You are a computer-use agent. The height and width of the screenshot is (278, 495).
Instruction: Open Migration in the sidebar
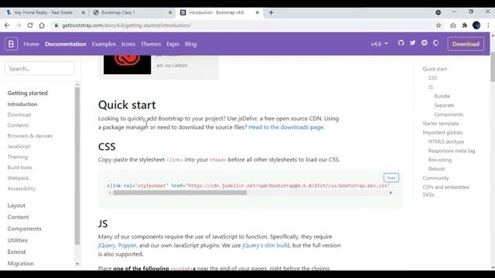pos(21,263)
